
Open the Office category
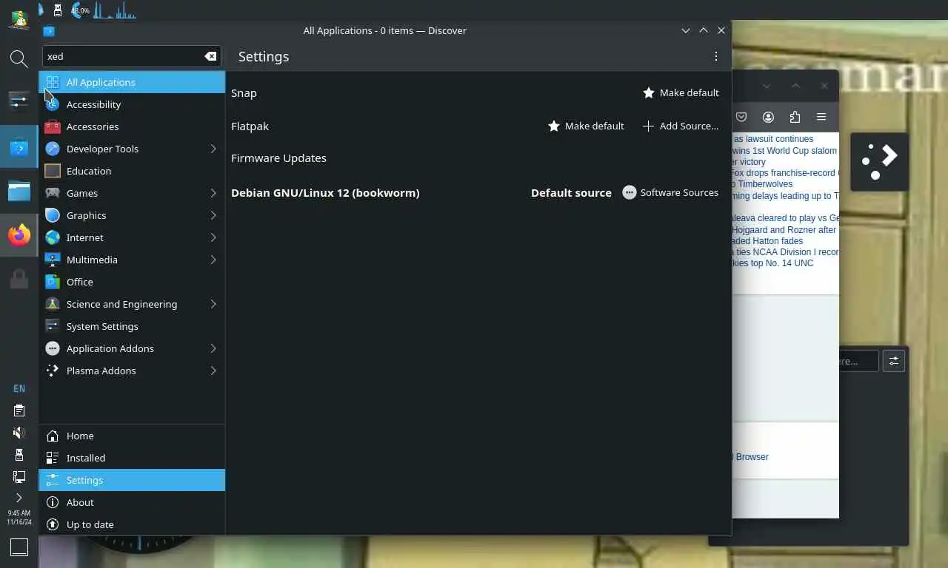(x=132, y=282)
